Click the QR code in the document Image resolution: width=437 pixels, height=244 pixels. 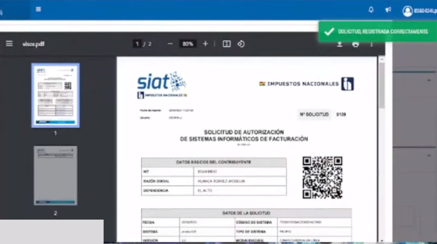(322, 177)
